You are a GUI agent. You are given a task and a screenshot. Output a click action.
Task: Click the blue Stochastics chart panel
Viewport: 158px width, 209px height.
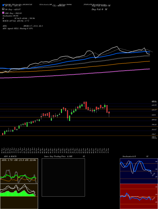tap(139, 171)
